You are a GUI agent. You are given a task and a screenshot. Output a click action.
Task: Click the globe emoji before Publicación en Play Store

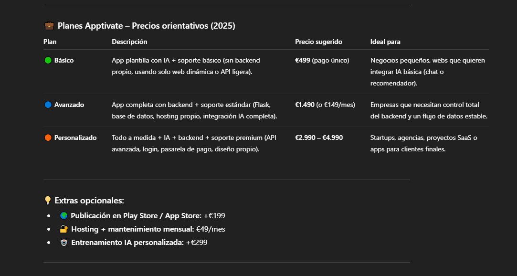(64, 216)
